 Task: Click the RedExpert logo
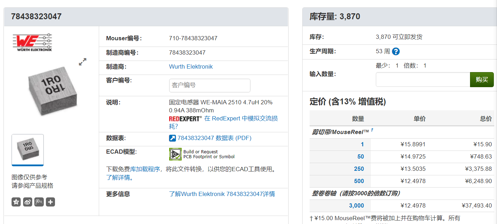point(185,119)
